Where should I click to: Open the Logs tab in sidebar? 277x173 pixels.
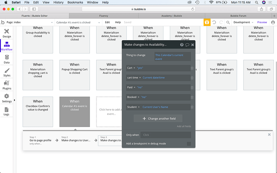[x=7, y=111]
